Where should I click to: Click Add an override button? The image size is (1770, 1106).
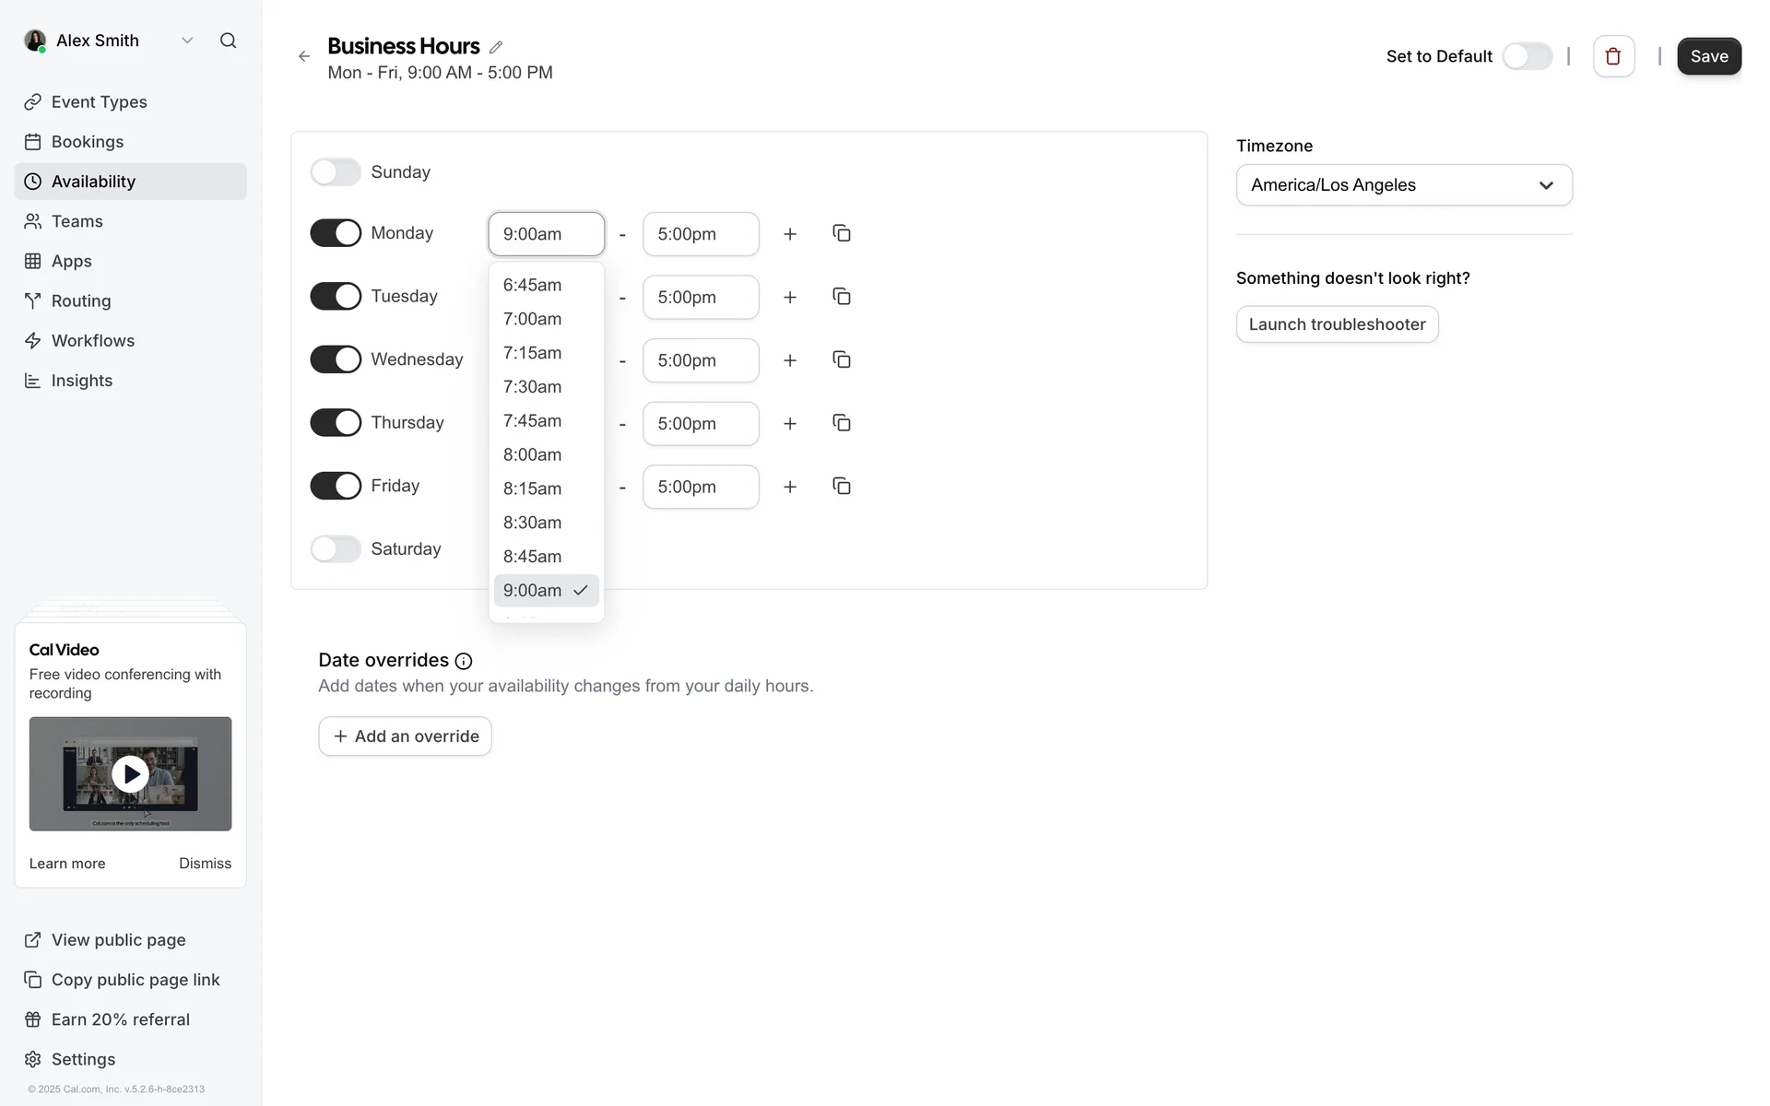tap(405, 736)
